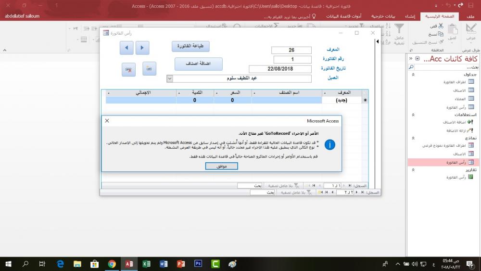Screen dimensions: 481x271
Task: Select the highlighted رأس الفاتورة form
Action: tap(443, 162)
